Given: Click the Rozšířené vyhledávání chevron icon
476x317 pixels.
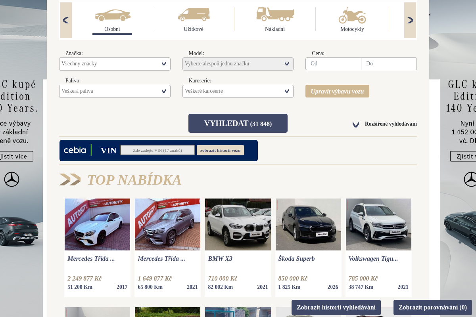Looking at the screenshot, I should tap(356, 124).
